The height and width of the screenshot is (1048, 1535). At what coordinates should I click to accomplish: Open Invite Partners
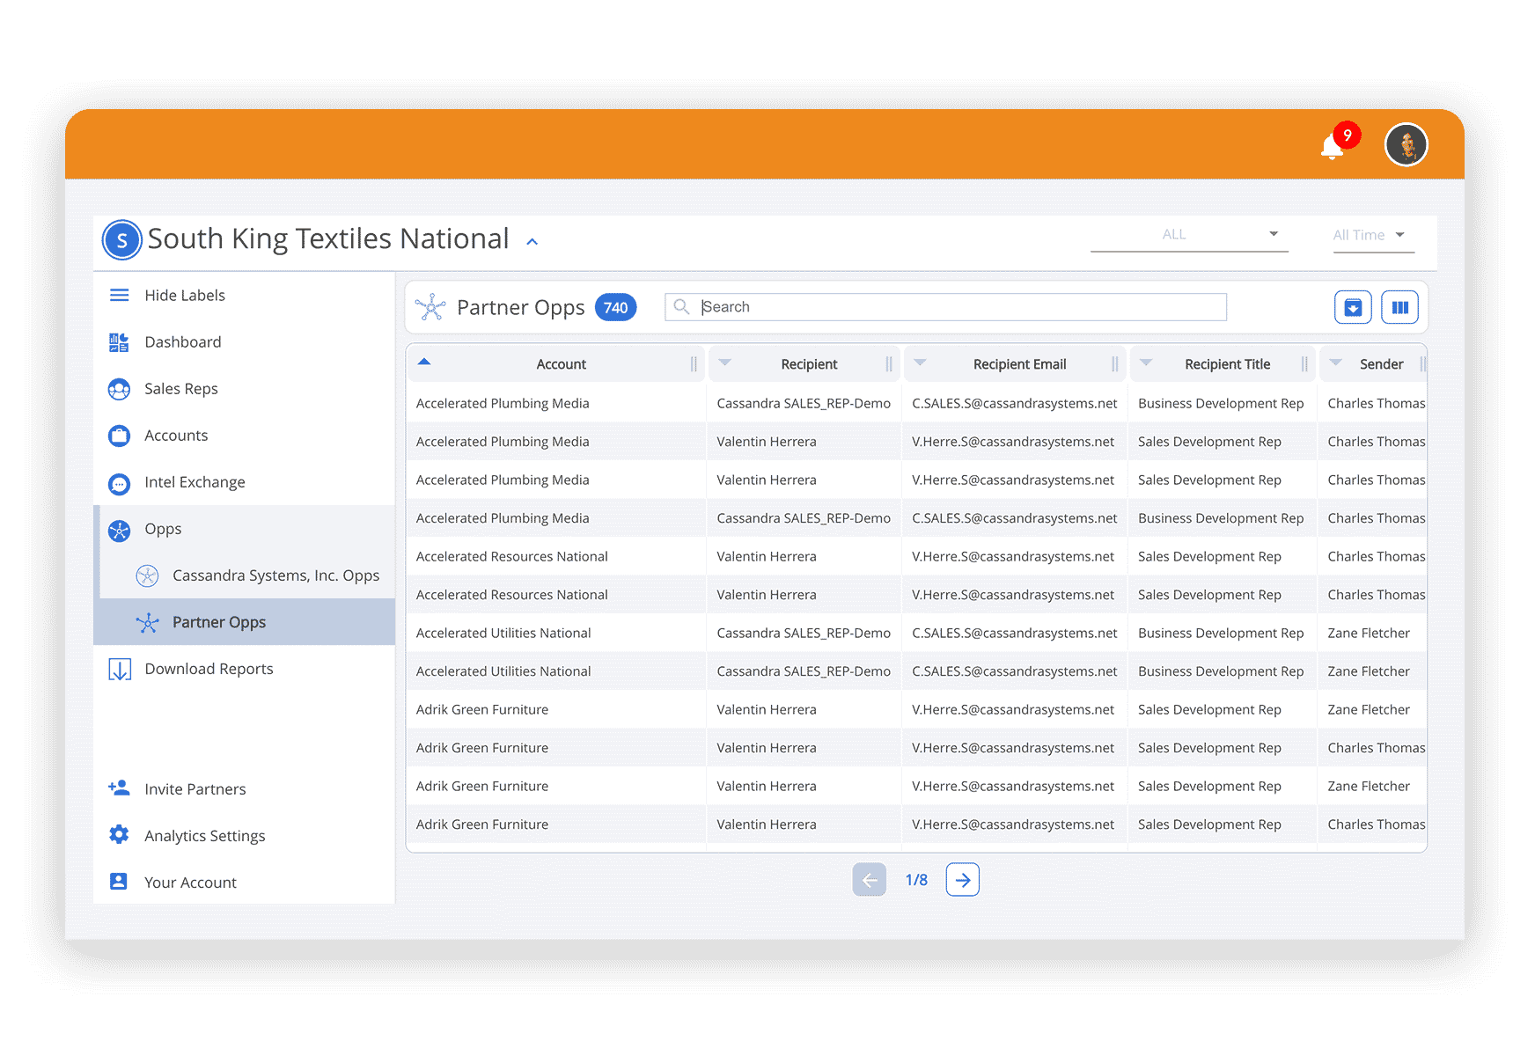point(195,789)
